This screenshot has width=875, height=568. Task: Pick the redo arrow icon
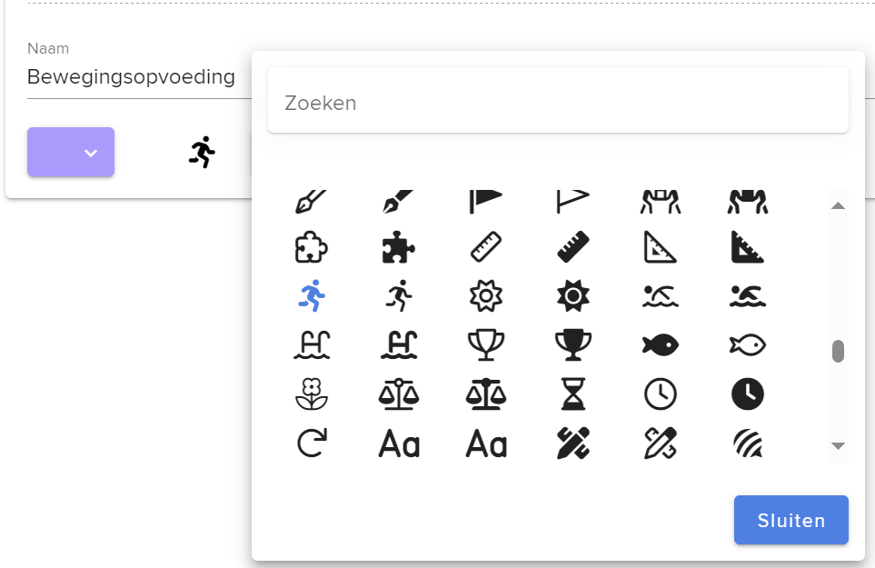(x=312, y=443)
